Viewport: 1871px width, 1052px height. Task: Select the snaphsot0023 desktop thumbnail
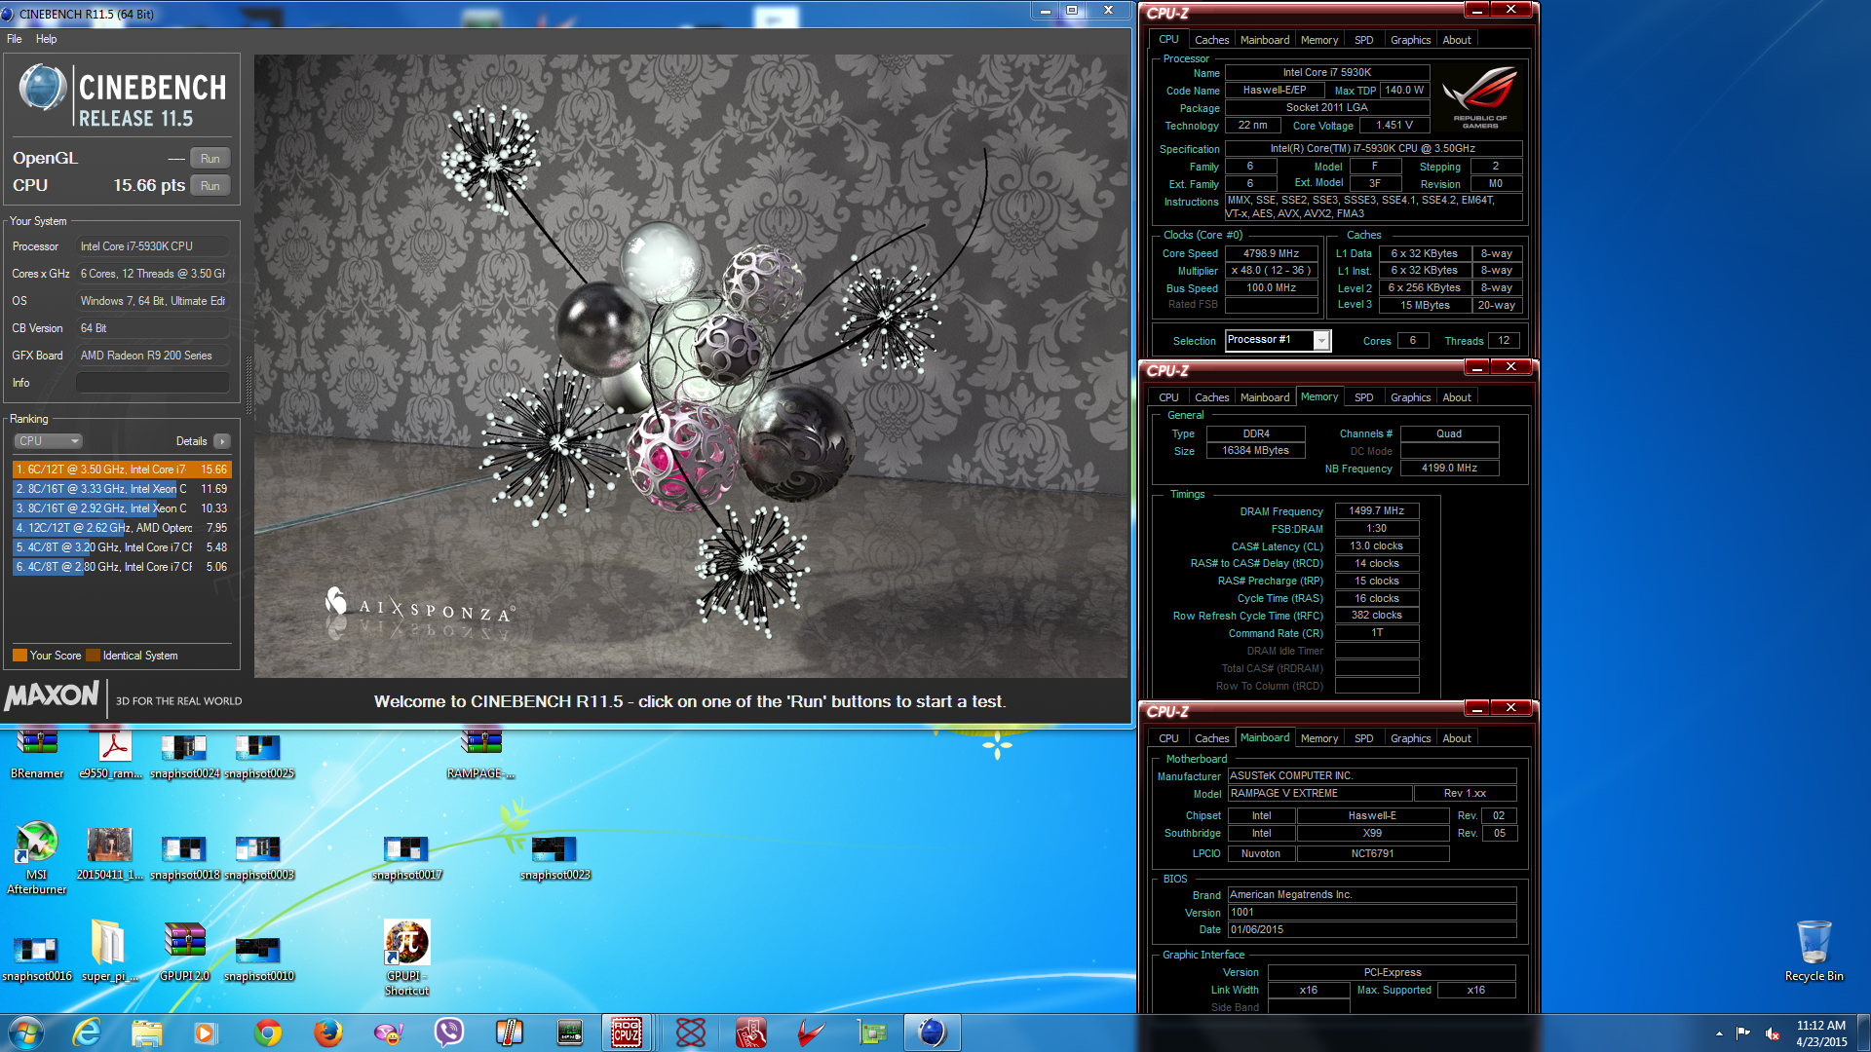(x=554, y=857)
